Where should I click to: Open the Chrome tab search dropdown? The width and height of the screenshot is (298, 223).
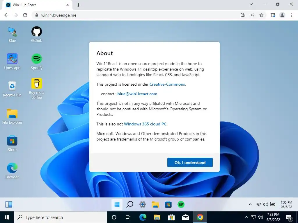(x=251, y=4)
